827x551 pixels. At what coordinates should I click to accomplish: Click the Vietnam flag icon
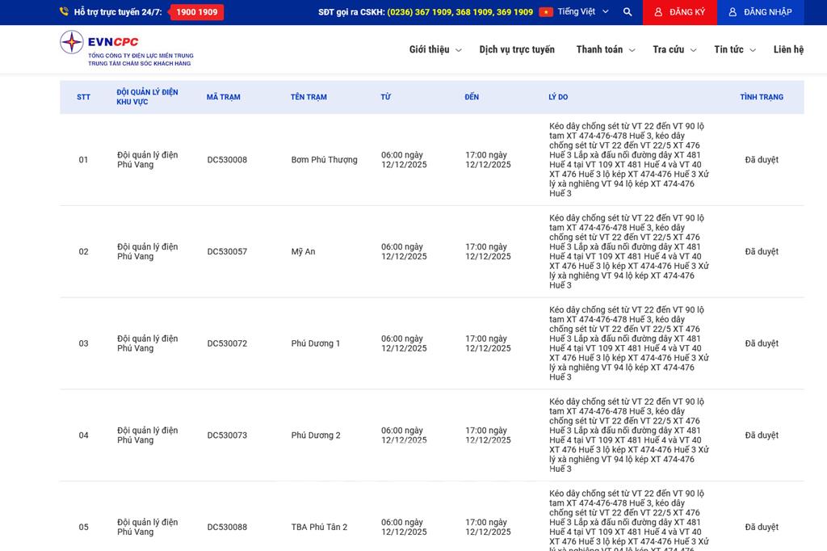[546, 12]
